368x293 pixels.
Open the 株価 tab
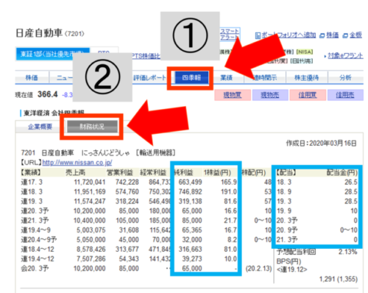coord(32,78)
